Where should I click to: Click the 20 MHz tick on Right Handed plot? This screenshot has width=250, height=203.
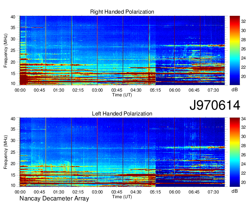[x=13, y=62]
